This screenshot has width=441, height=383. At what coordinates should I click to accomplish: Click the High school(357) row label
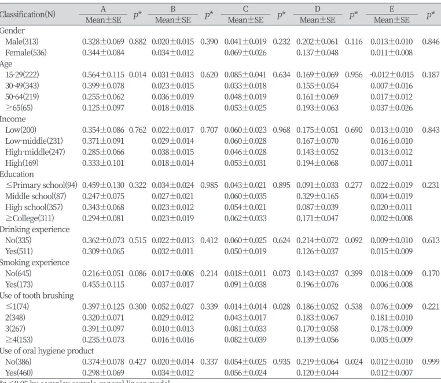[34, 207]
